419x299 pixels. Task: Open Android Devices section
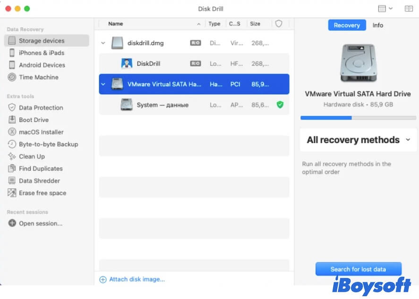coord(42,65)
